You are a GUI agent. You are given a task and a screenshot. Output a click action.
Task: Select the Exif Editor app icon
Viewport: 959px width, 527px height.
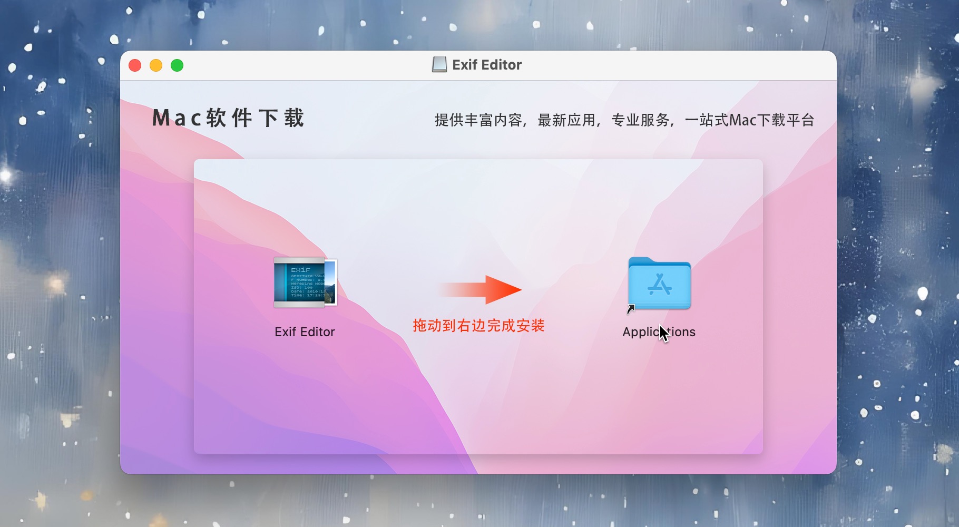pos(305,282)
